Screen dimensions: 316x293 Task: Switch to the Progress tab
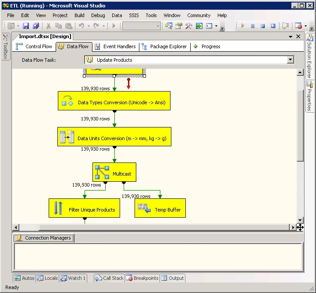pyautogui.click(x=206, y=46)
